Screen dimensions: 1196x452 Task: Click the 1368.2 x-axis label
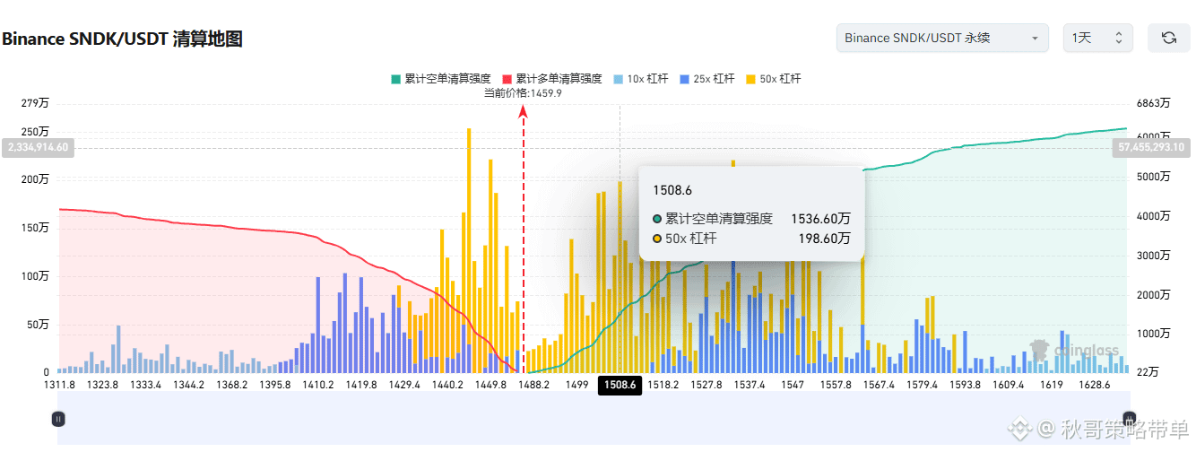(x=232, y=385)
